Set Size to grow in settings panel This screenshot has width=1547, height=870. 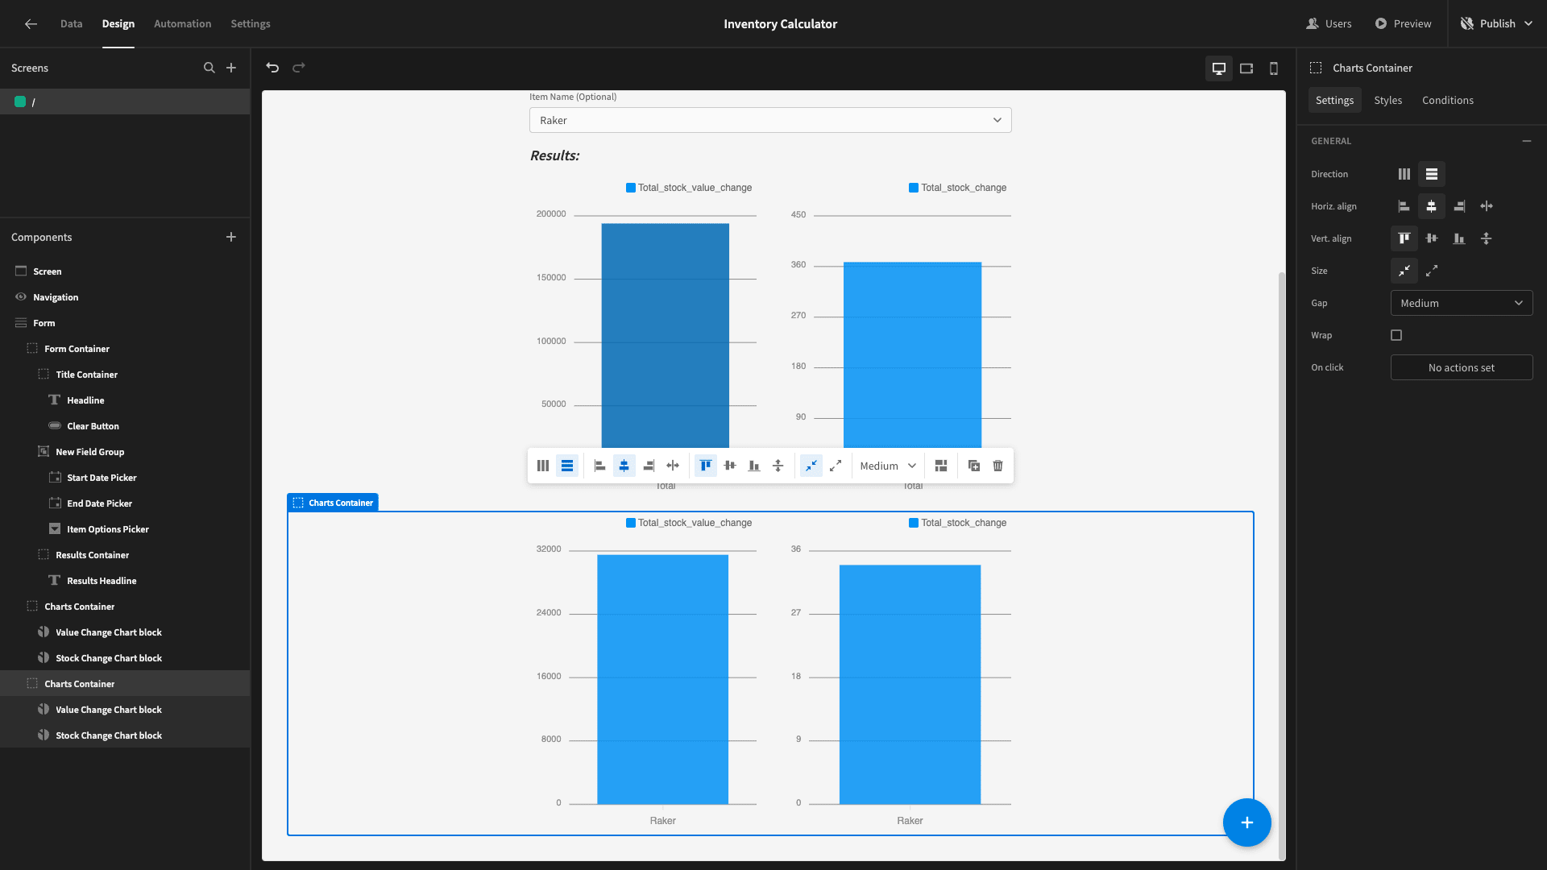tap(1432, 271)
